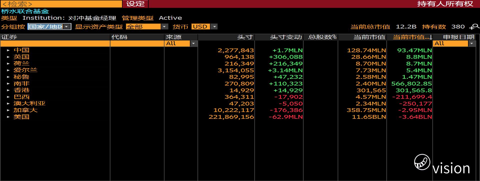The image size is (480, 181).
Task: Click the 566,802.85 value change cell
Action: point(411,83)
